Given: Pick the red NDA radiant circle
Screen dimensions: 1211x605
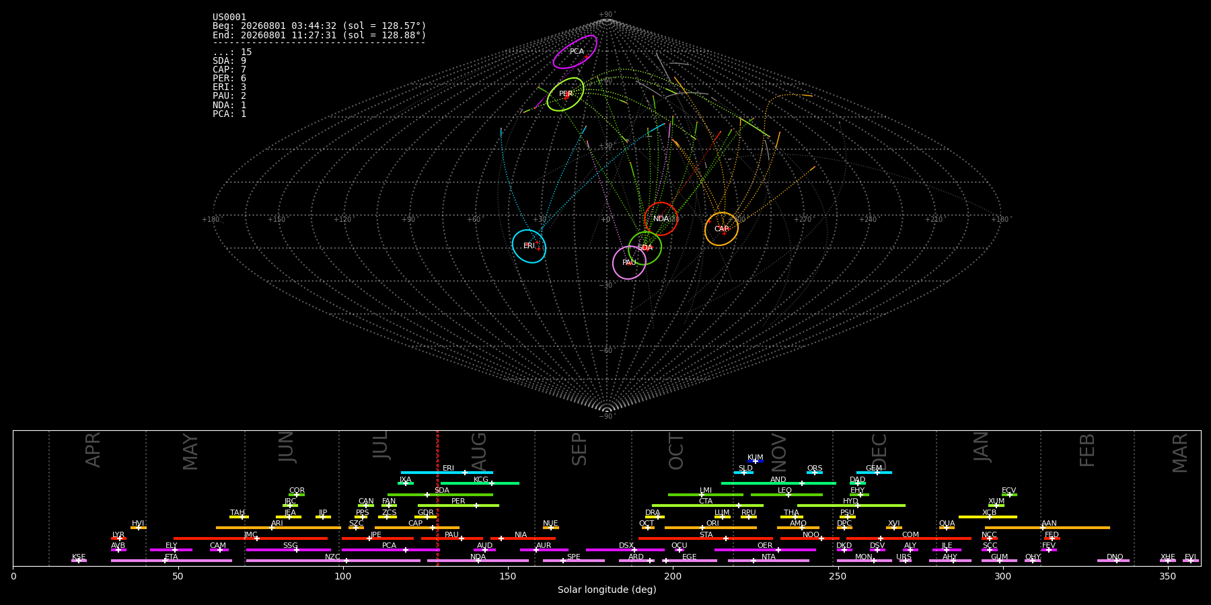Looking at the screenshot, I should 661,218.
